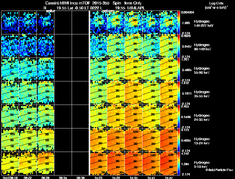The height and width of the screenshot is (179, 235).
Task: Click the B-field Particle Flow caption
Action: 219,170
